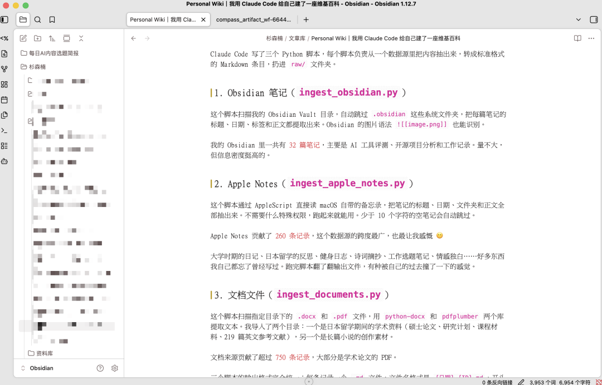Open the help button beside the Obsidian vault name
Image resolution: width=602 pixels, height=385 pixels.
pos(100,368)
